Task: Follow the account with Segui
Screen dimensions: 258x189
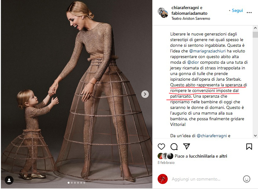Action: pos(237,10)
